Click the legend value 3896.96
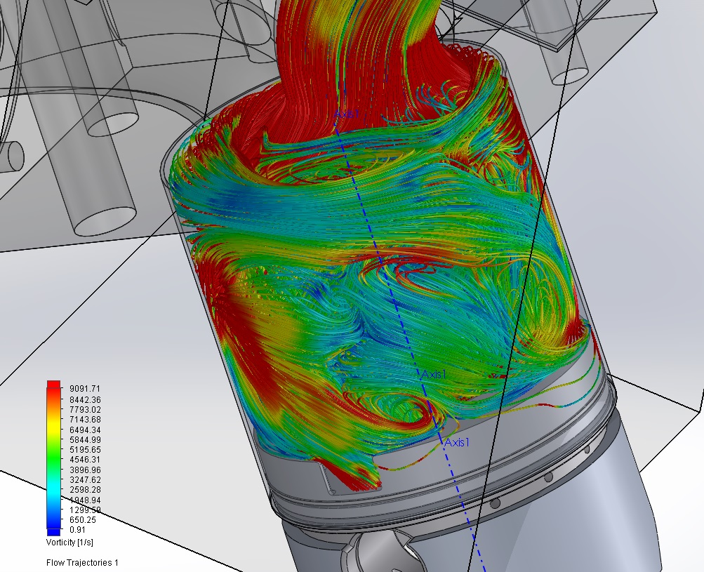The height and width of the screenshot is (572, 704). 85,470
